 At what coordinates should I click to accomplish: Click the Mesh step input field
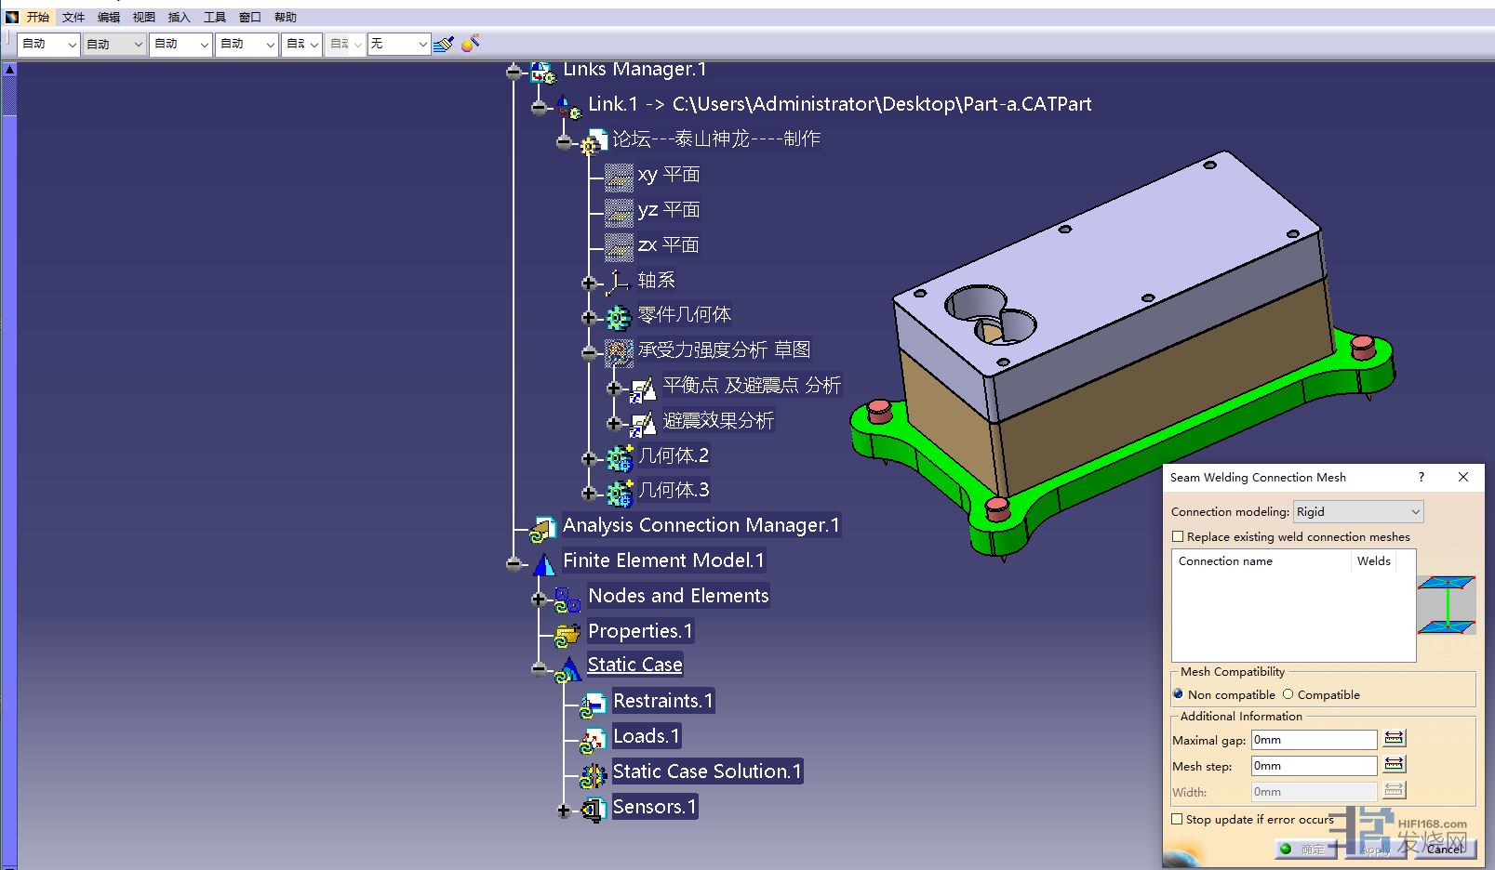(x=1313, y=766)
